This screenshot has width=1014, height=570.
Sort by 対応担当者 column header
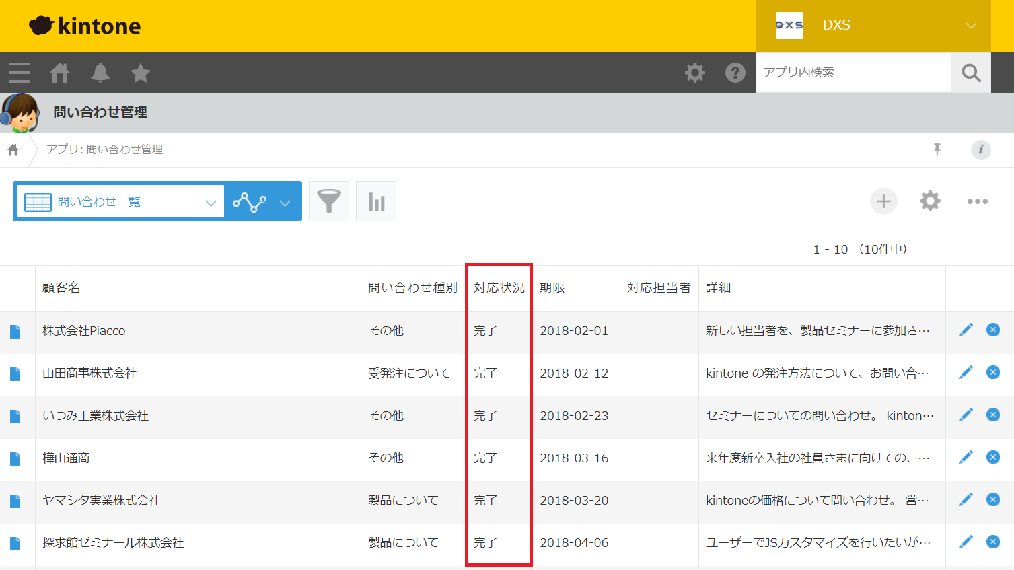659,288
